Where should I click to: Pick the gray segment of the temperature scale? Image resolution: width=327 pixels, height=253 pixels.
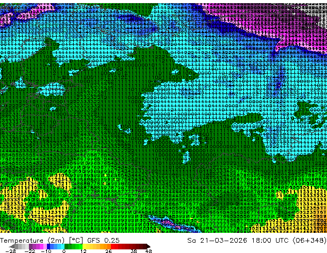tap(20, 246)
